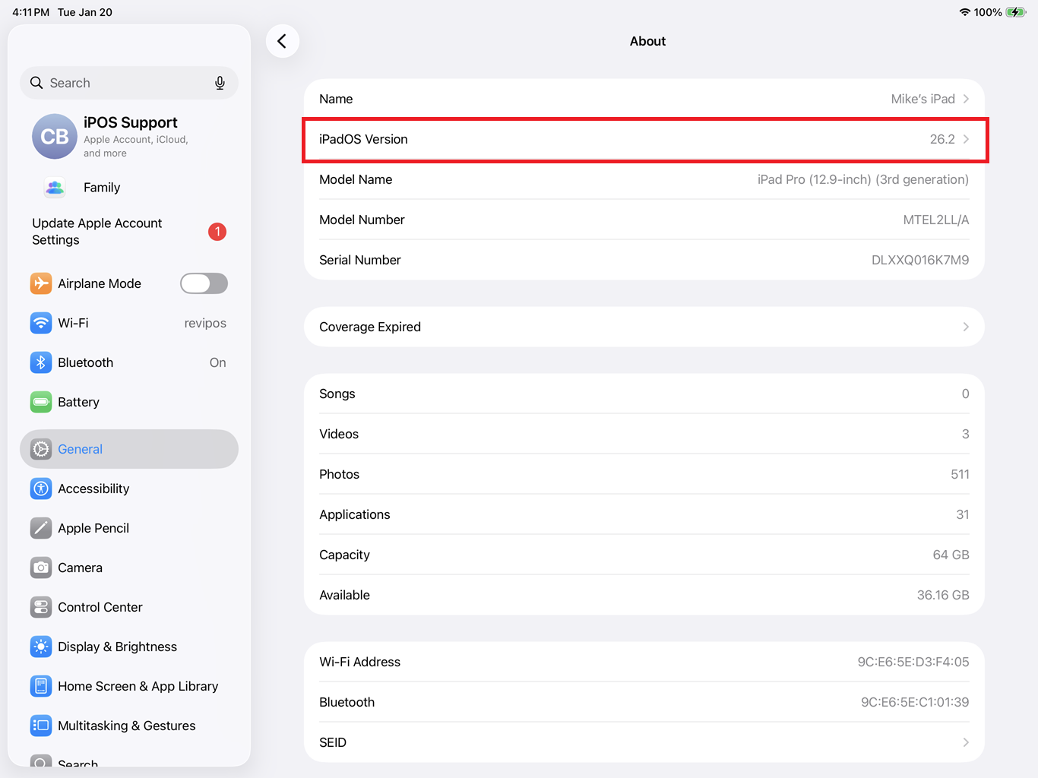Select the SEID row label

click(x=333, y=742)
